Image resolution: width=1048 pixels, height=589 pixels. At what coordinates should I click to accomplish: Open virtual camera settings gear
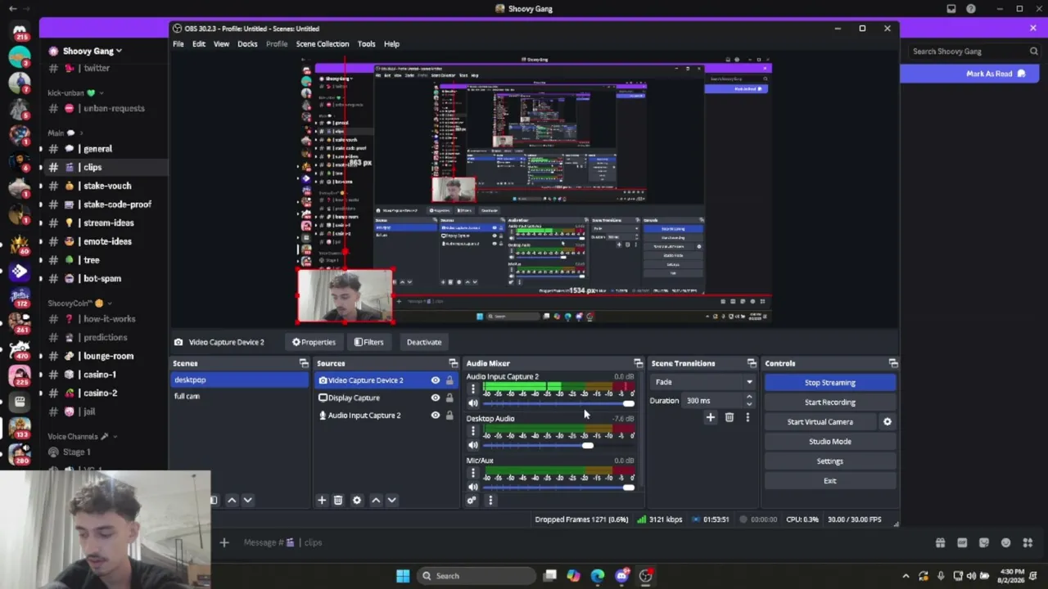(888, 422)
